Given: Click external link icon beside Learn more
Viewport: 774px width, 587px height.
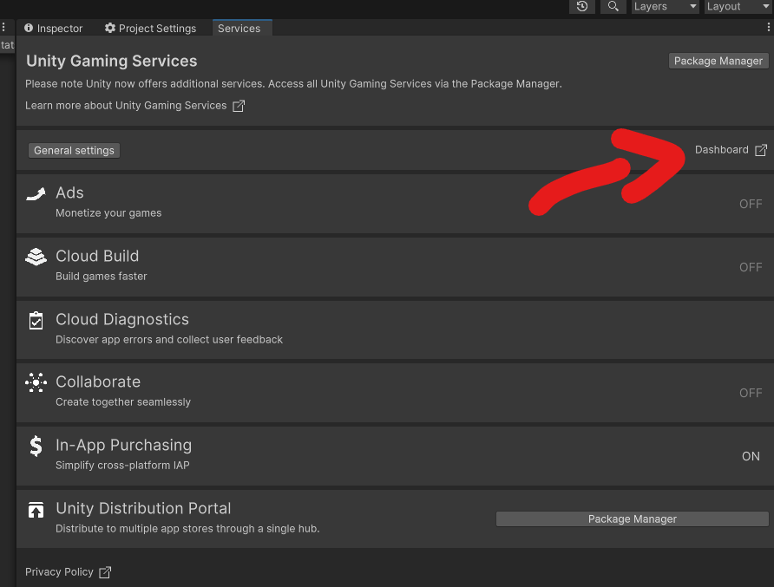Looking at the screenshot, I should 239,106.
